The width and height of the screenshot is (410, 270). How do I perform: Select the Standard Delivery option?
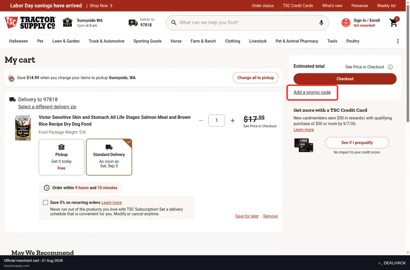(x=109, y=157)
